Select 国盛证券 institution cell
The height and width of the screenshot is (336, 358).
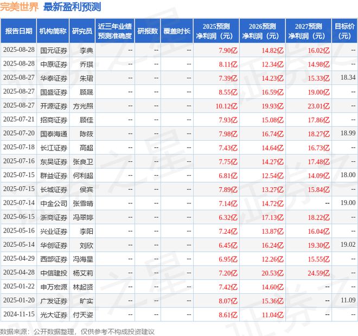(54, 93)
